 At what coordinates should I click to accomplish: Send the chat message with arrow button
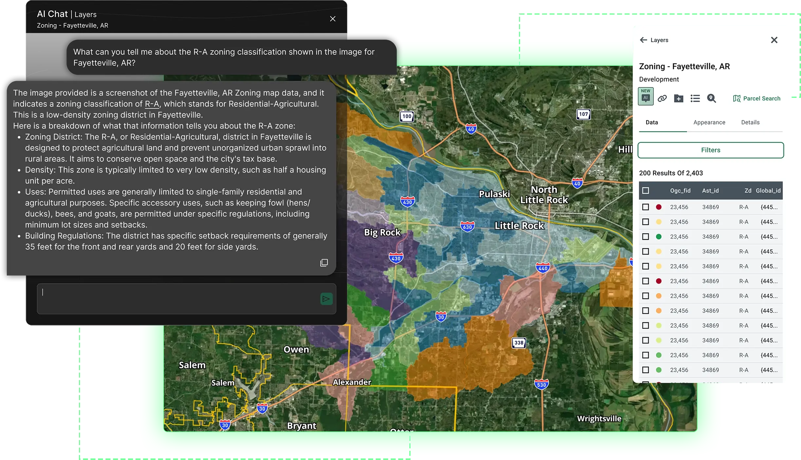(326, 299)
